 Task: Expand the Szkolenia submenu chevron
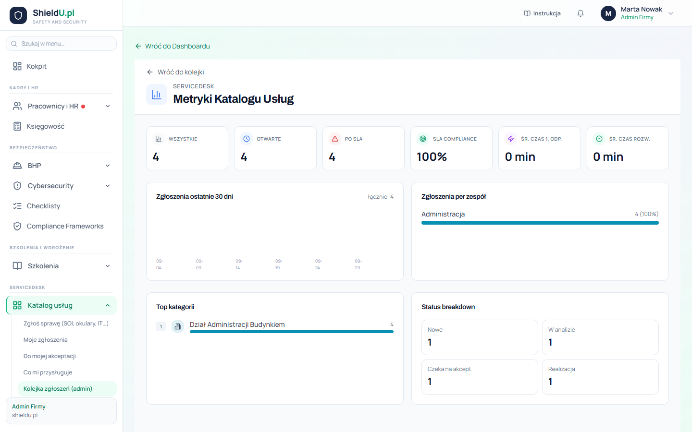point(108,266)
